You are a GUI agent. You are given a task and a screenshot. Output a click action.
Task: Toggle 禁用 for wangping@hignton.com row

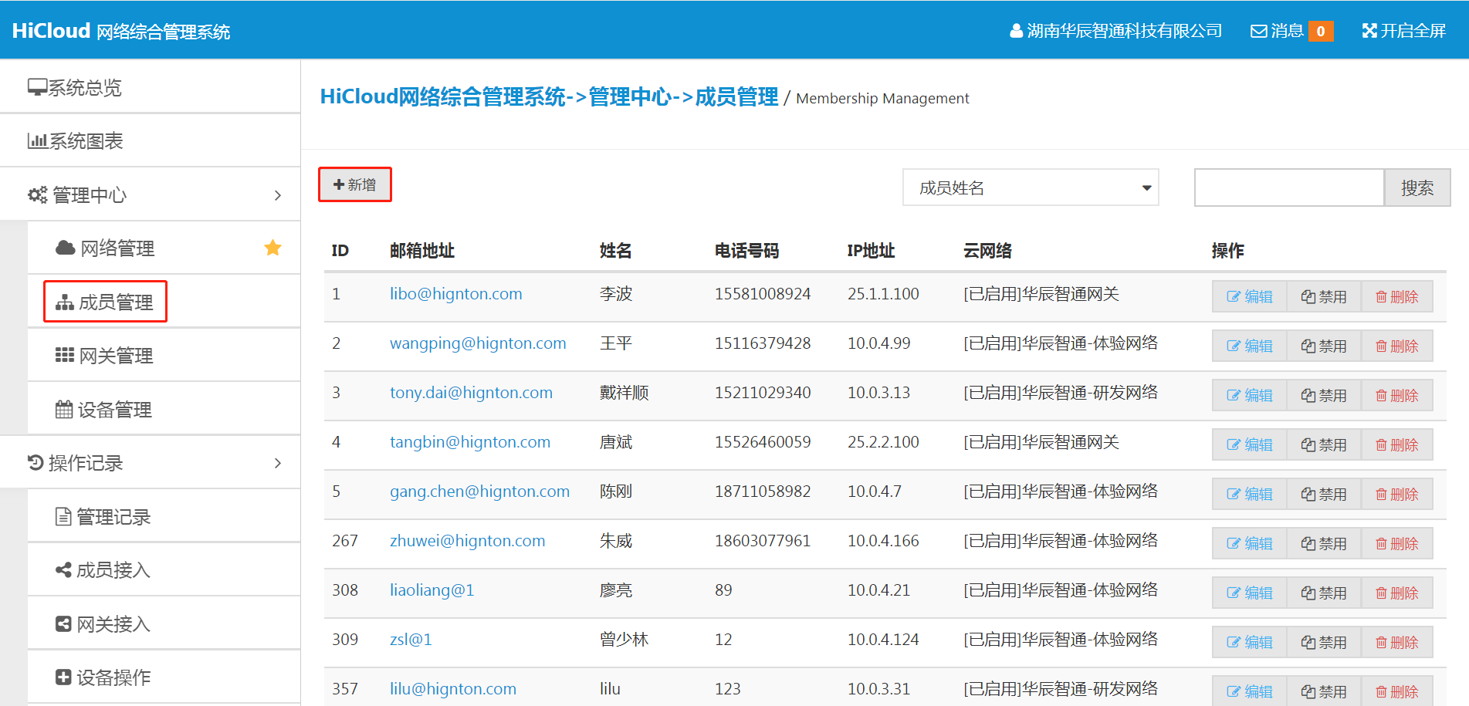pyautogui.click(x=1323, y=346)
